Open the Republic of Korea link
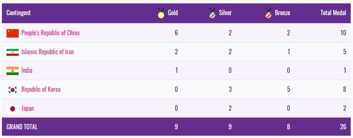The width and height of the screenshot is (353, 138). point(41,89)
